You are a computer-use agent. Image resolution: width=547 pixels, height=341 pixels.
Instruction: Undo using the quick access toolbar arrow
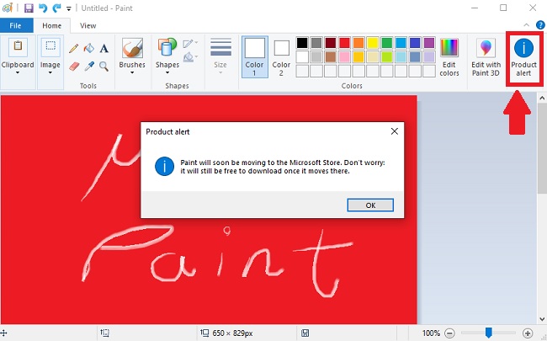click(43, 8)
